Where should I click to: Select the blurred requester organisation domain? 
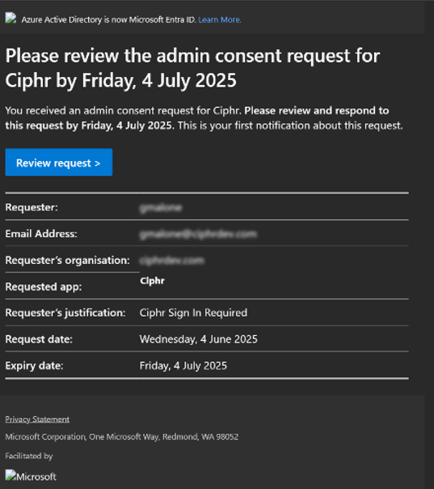click(172, 260)
